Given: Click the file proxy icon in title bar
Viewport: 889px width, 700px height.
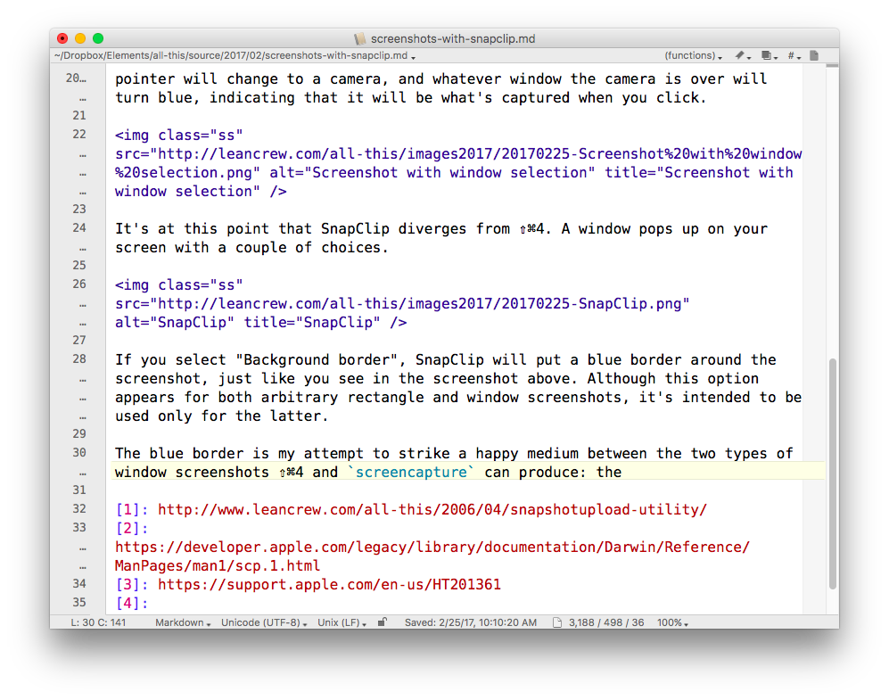Looking at the screenshot, I should tap(360, 38).
